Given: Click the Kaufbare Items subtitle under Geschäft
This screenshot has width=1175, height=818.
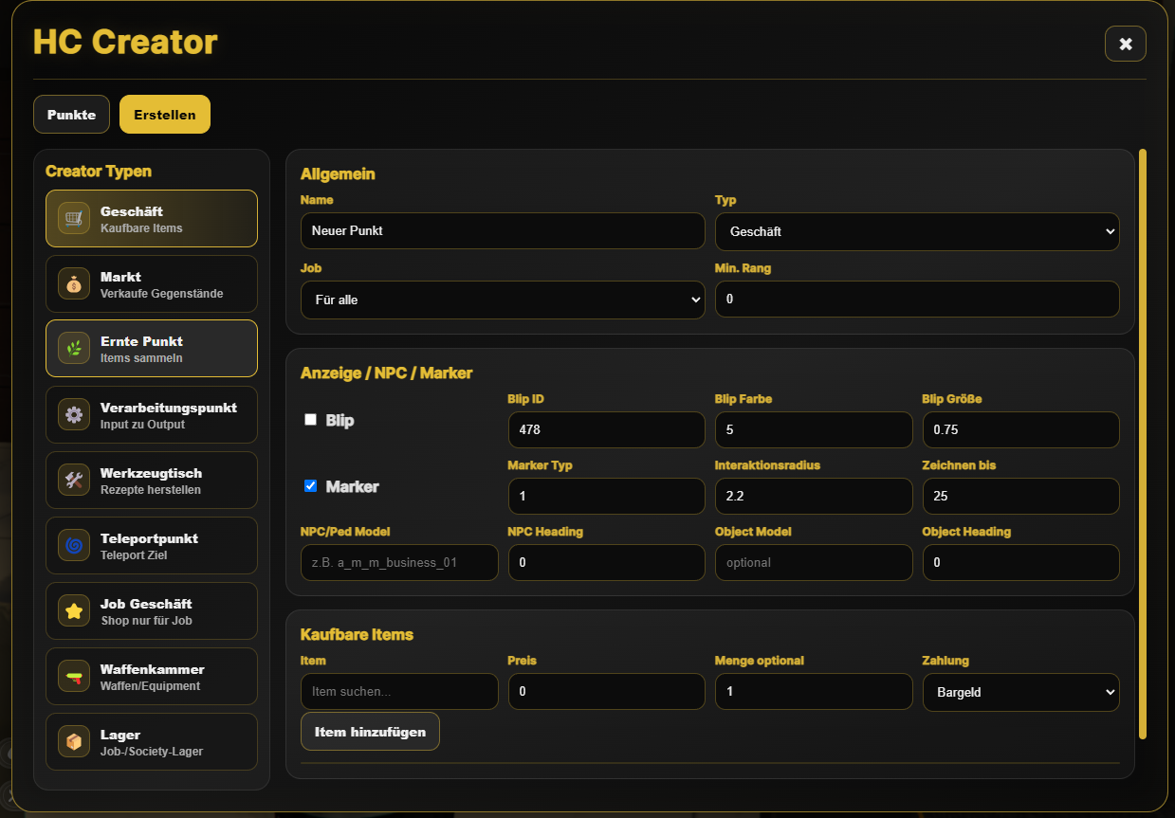Looking at the screenshot, I should pyautogui.click(x=141, y=228).
